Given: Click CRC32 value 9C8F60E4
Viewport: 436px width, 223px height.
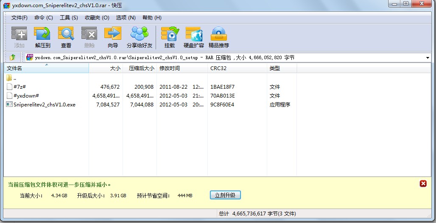Looking at the screenshot, I should [222, 104].
